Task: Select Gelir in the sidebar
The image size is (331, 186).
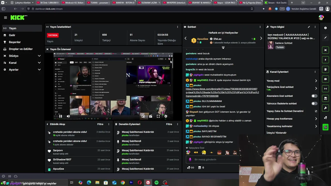Action: click(x=22, y=35)
